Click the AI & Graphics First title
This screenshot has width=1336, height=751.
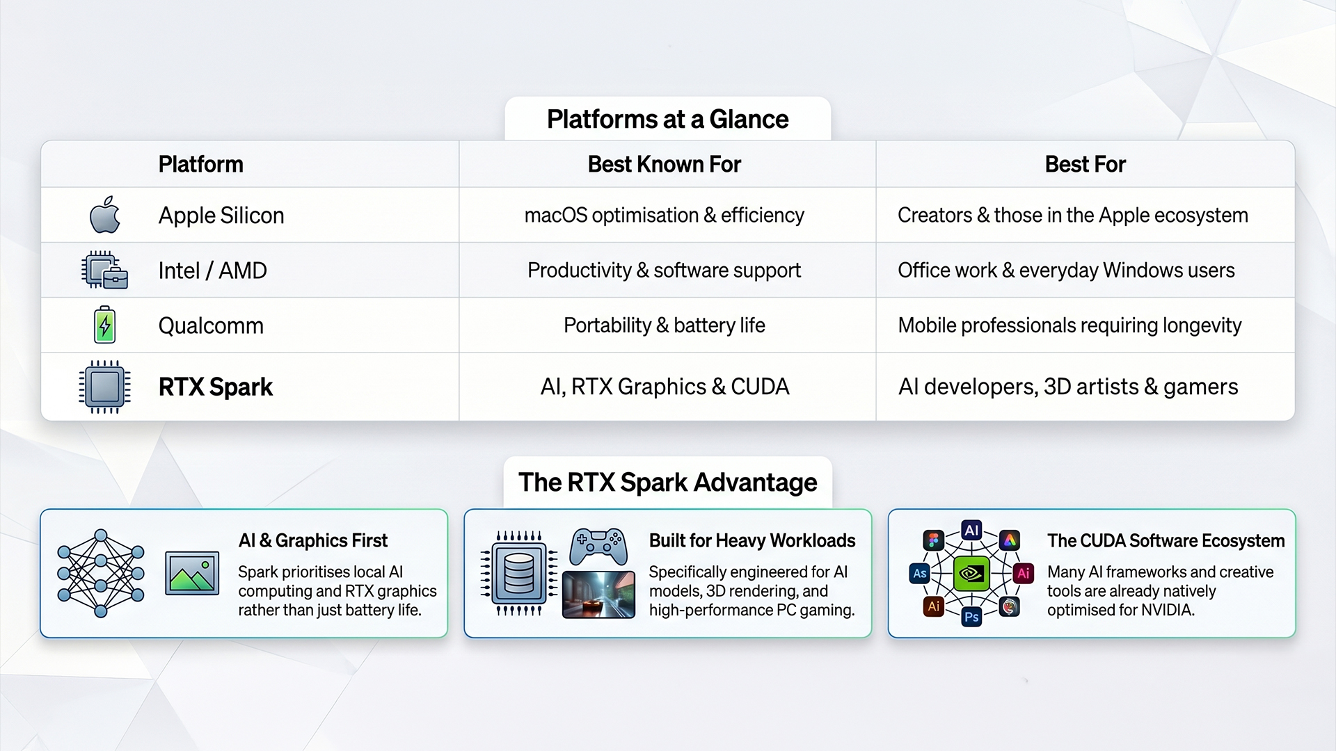pos(312,540)
